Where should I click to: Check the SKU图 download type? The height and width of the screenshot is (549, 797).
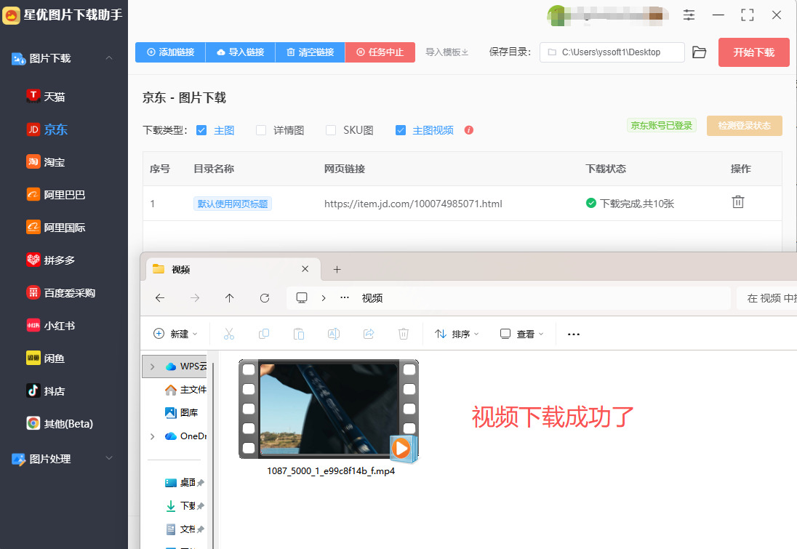(x=330, y=130)
